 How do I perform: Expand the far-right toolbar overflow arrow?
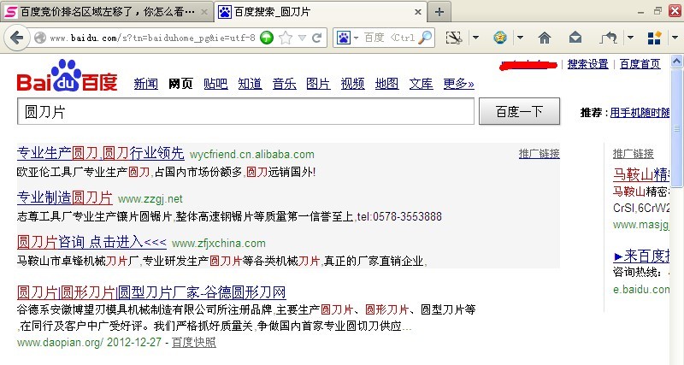point(675,38)
